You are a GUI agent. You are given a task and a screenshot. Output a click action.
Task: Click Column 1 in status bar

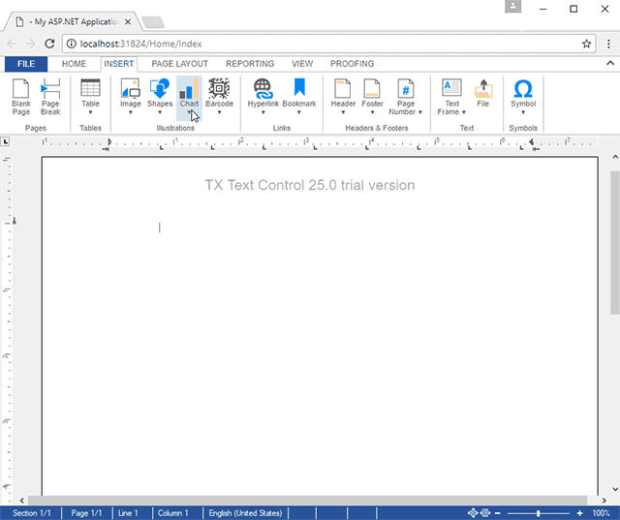point(172,513)
